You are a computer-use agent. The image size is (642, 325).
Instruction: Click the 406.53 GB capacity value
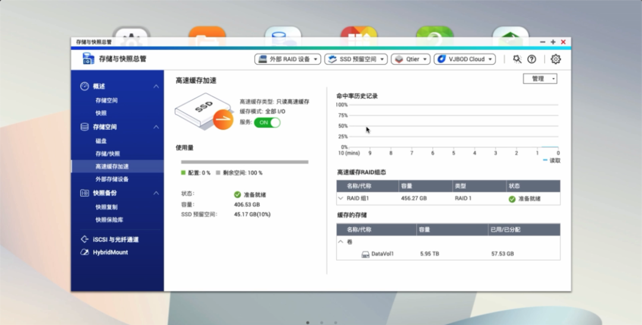pyautogui.click(x=247, y=204)
